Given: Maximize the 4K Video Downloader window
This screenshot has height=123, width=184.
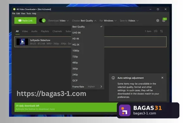Looking at the screenshot, I should click(158, 9).
